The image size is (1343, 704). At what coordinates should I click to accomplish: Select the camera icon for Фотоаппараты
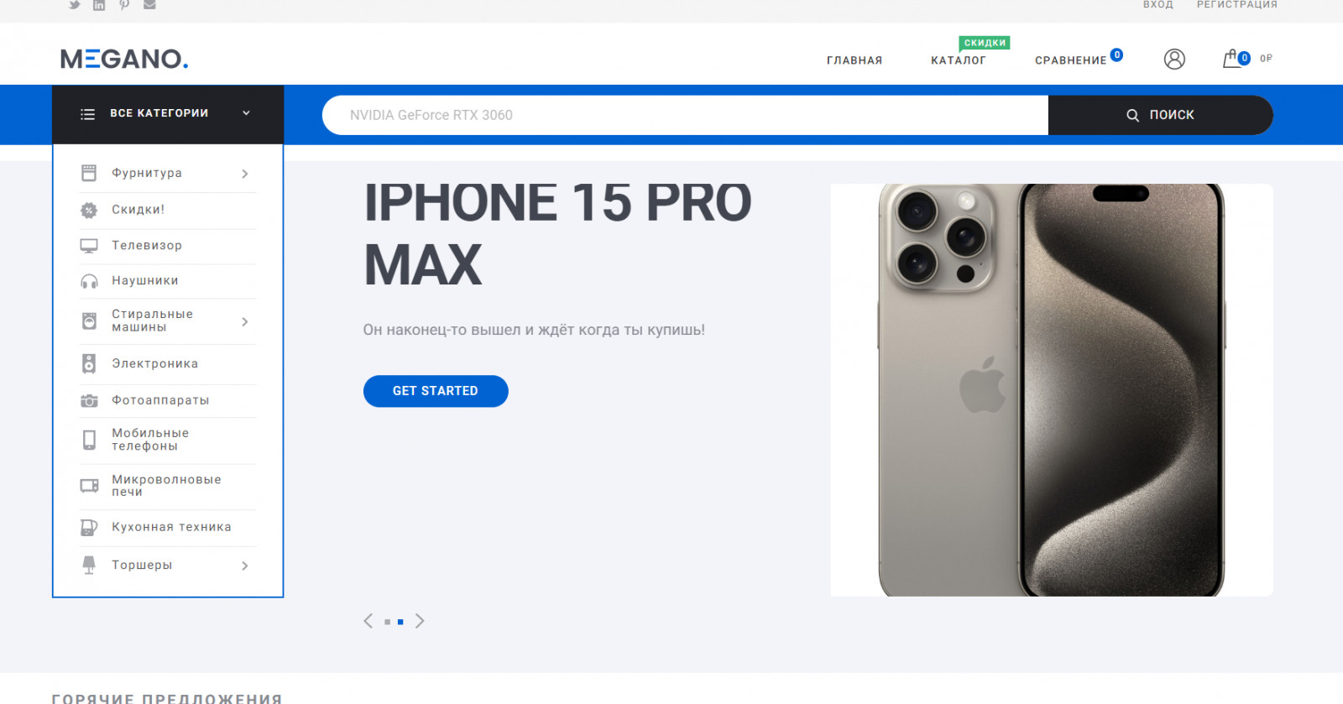89,400
